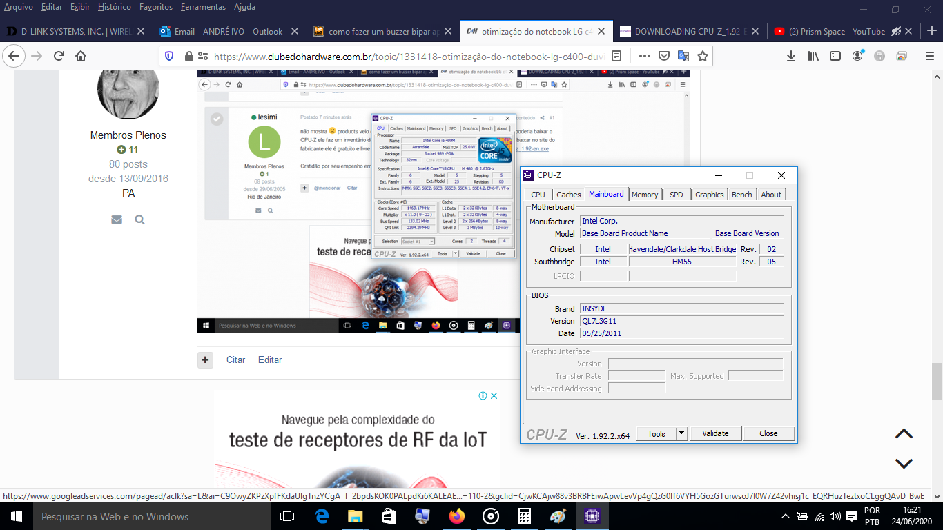
Task: Click the translate page icon in address bar
Action: click(x=683, y=56)
